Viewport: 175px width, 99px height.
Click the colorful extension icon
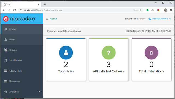point(158,10)
